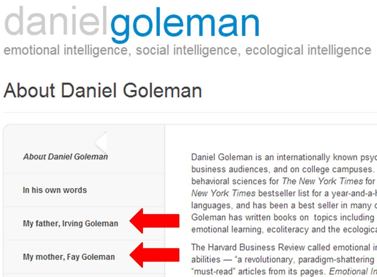
Task: Click the gray "daniel" part of the logo
Action: [x=55, y=22]
